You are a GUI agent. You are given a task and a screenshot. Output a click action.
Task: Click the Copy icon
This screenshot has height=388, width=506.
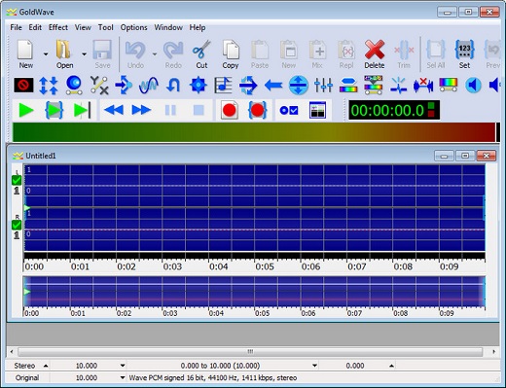coord(231,53)
